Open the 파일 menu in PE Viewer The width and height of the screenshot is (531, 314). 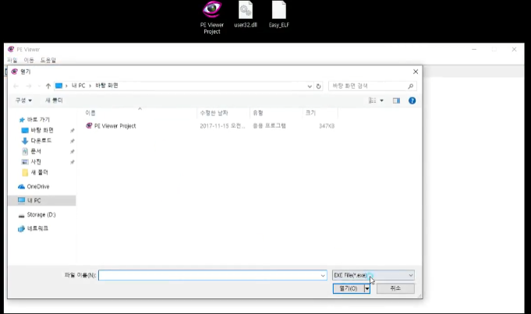tap(12, 60)
